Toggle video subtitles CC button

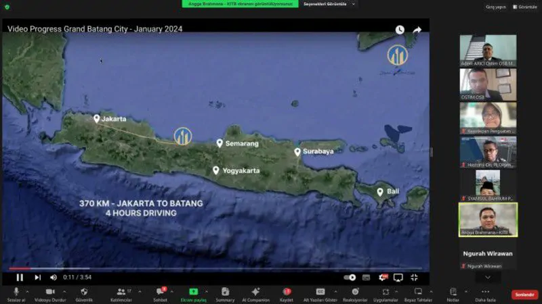366,277
